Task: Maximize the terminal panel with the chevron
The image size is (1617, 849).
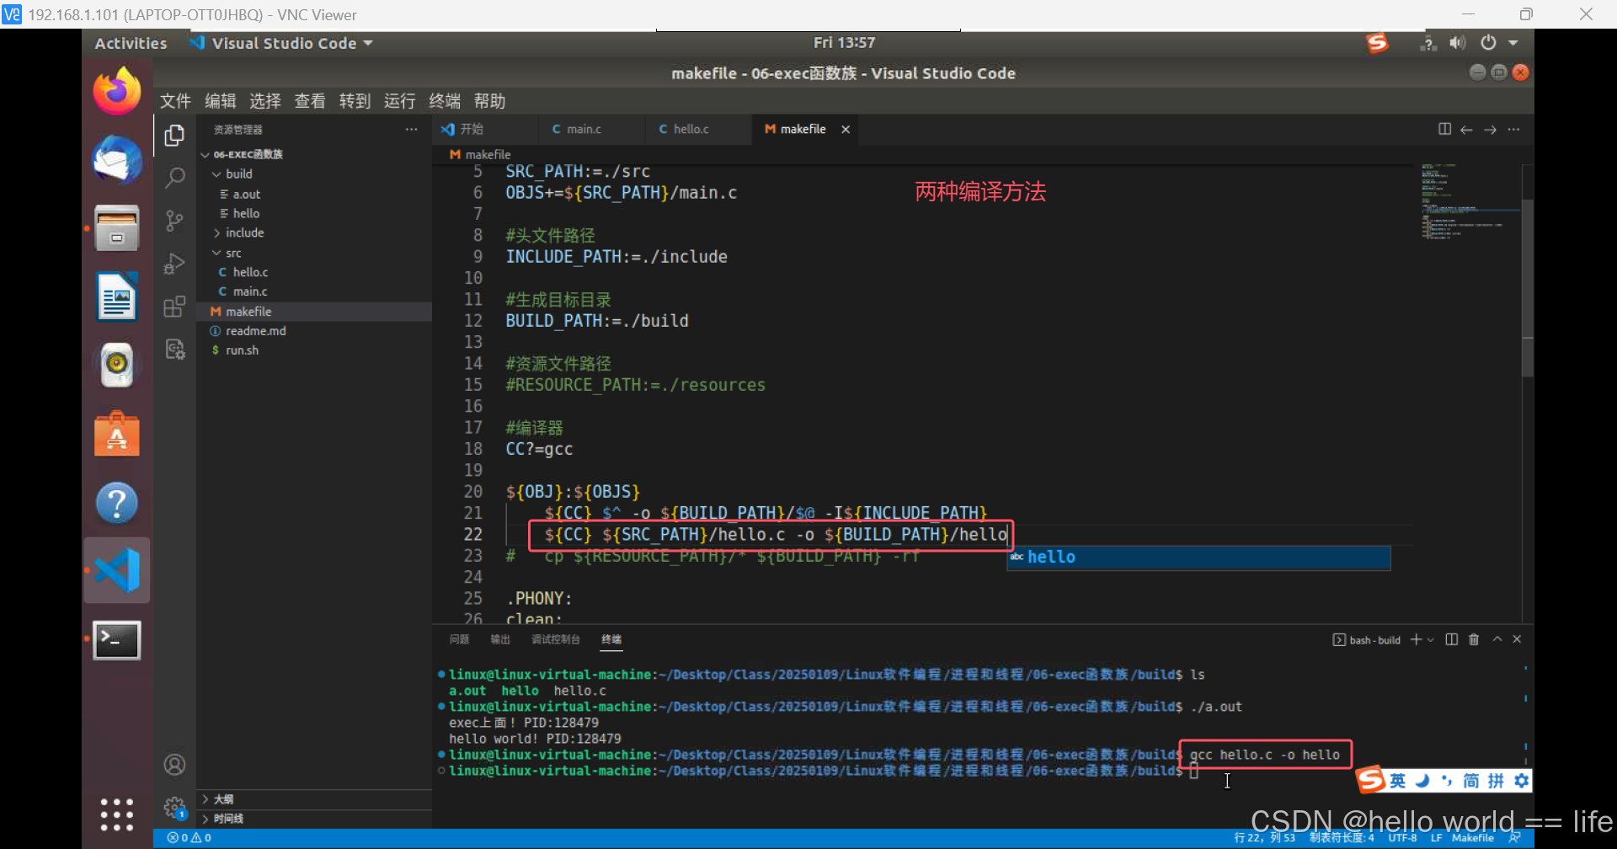Action: pos(1497,639)
